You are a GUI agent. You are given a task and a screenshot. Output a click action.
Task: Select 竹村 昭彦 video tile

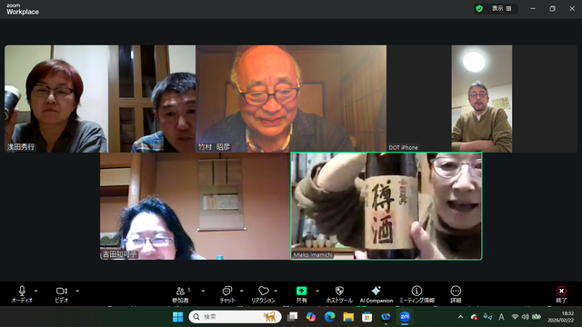(x=291, y=99)
